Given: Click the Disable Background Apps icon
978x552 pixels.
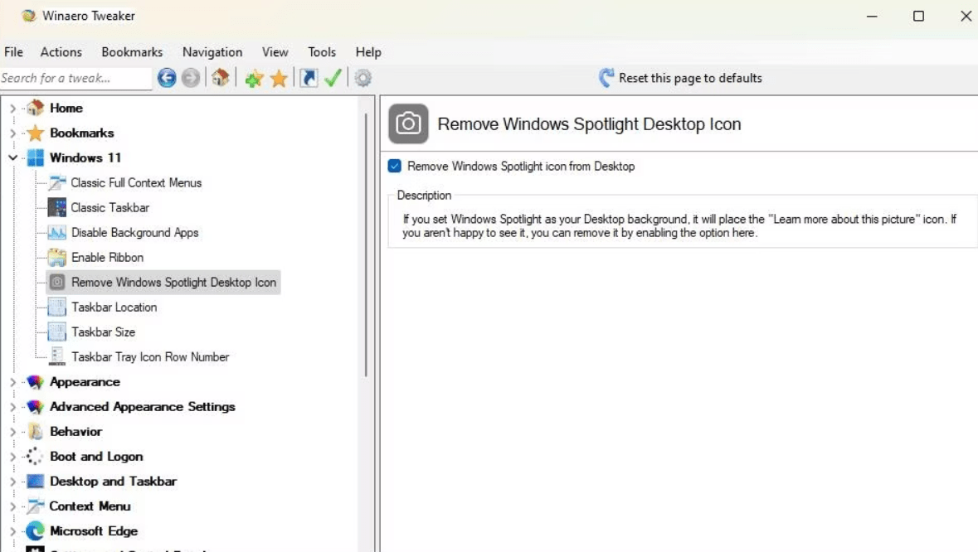Looking at the screenshot, I should coord(57,232).
